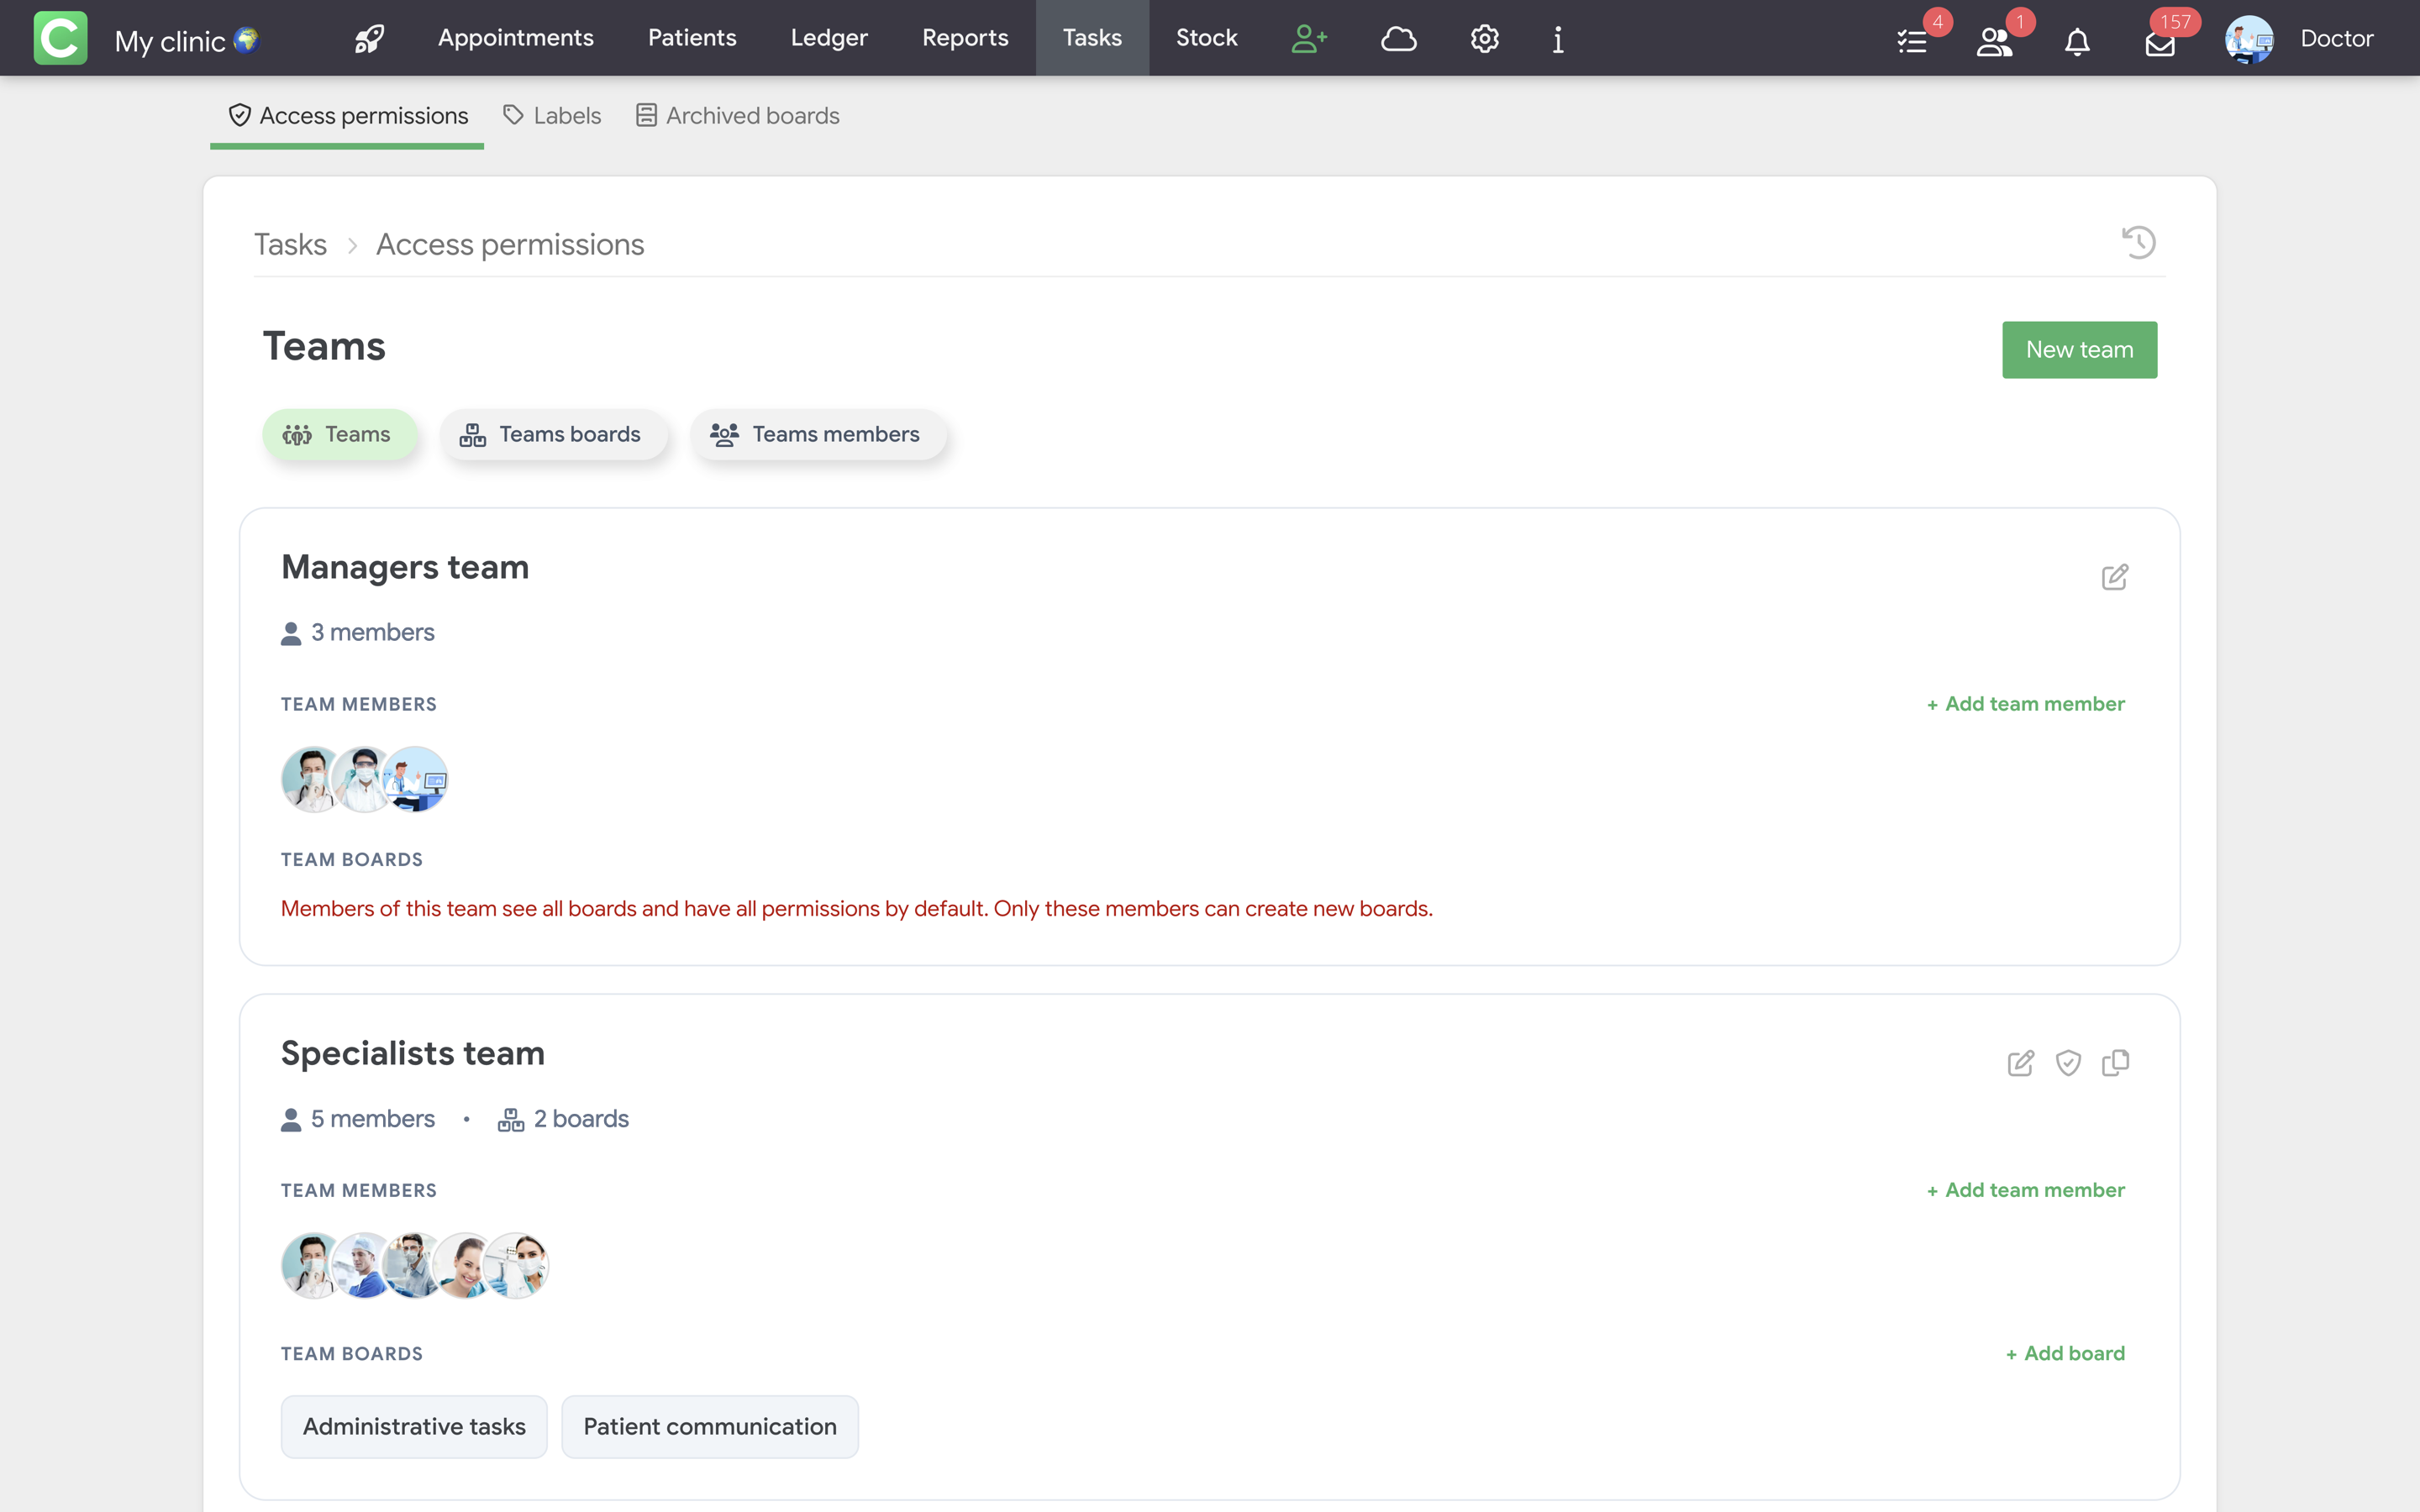Open the cloud icon in navbar
2420x1512 pixels.
[x=1398, y=39]
